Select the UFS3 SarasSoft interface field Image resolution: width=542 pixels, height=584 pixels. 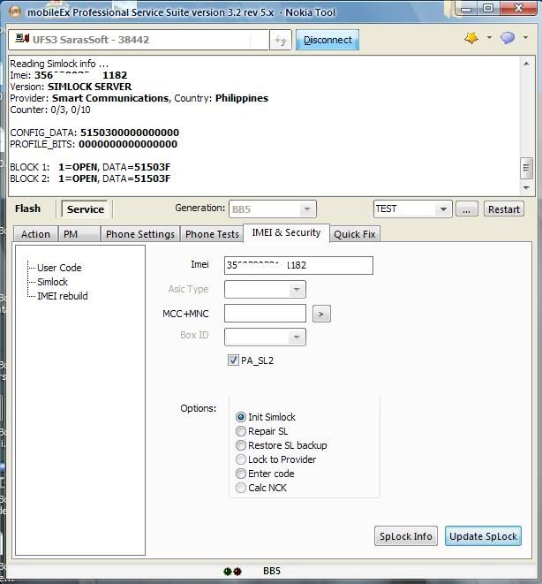(139, 40)
